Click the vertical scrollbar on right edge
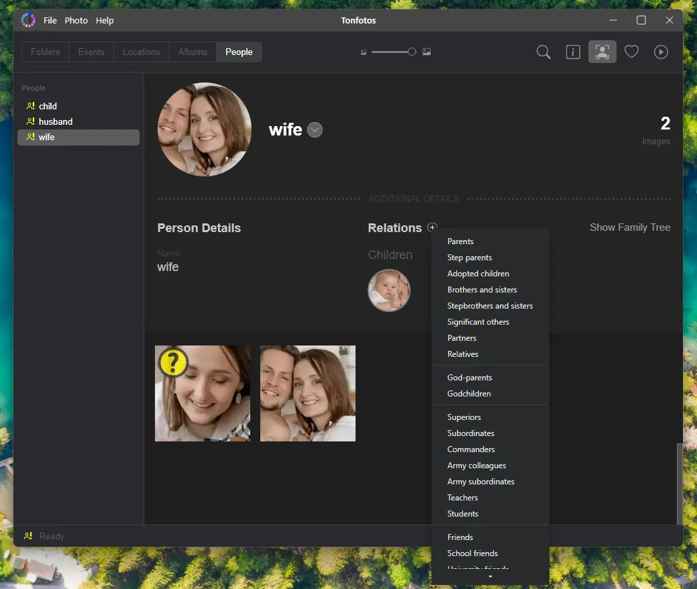 pyautogui.click(x=679, y=484)
